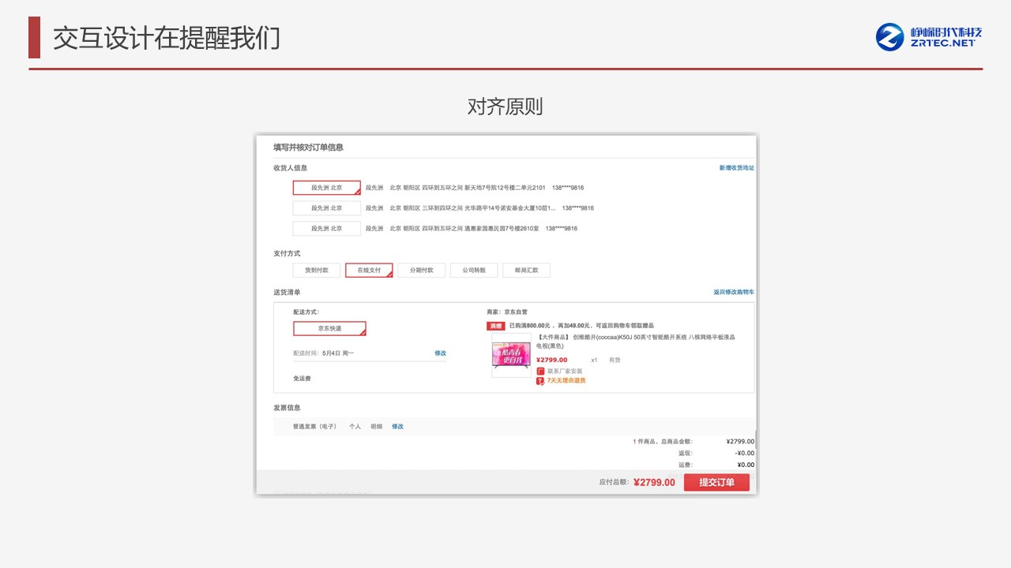The width and height of the screenshot is (1011, 568).
Task: Select the first 段先洲 北京 address option
Action: click(326, 188)
